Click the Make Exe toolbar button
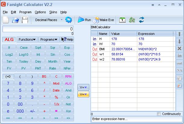Viewport: 184px width, 124px height. pyautogui.click(x=103, y=20)
